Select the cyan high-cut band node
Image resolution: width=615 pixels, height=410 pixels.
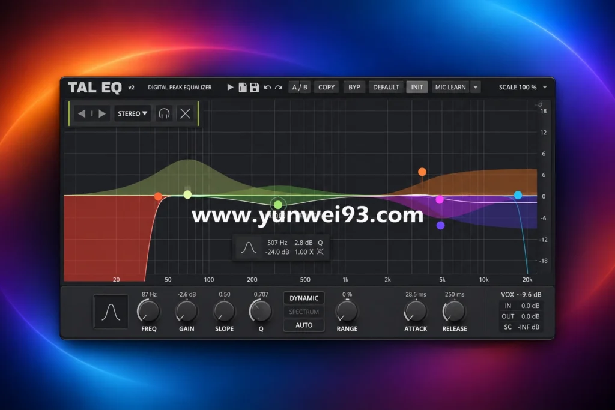point(518,195)
